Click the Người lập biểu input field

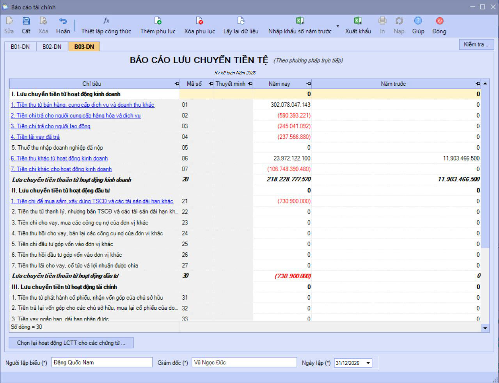[x=102, y=362]
